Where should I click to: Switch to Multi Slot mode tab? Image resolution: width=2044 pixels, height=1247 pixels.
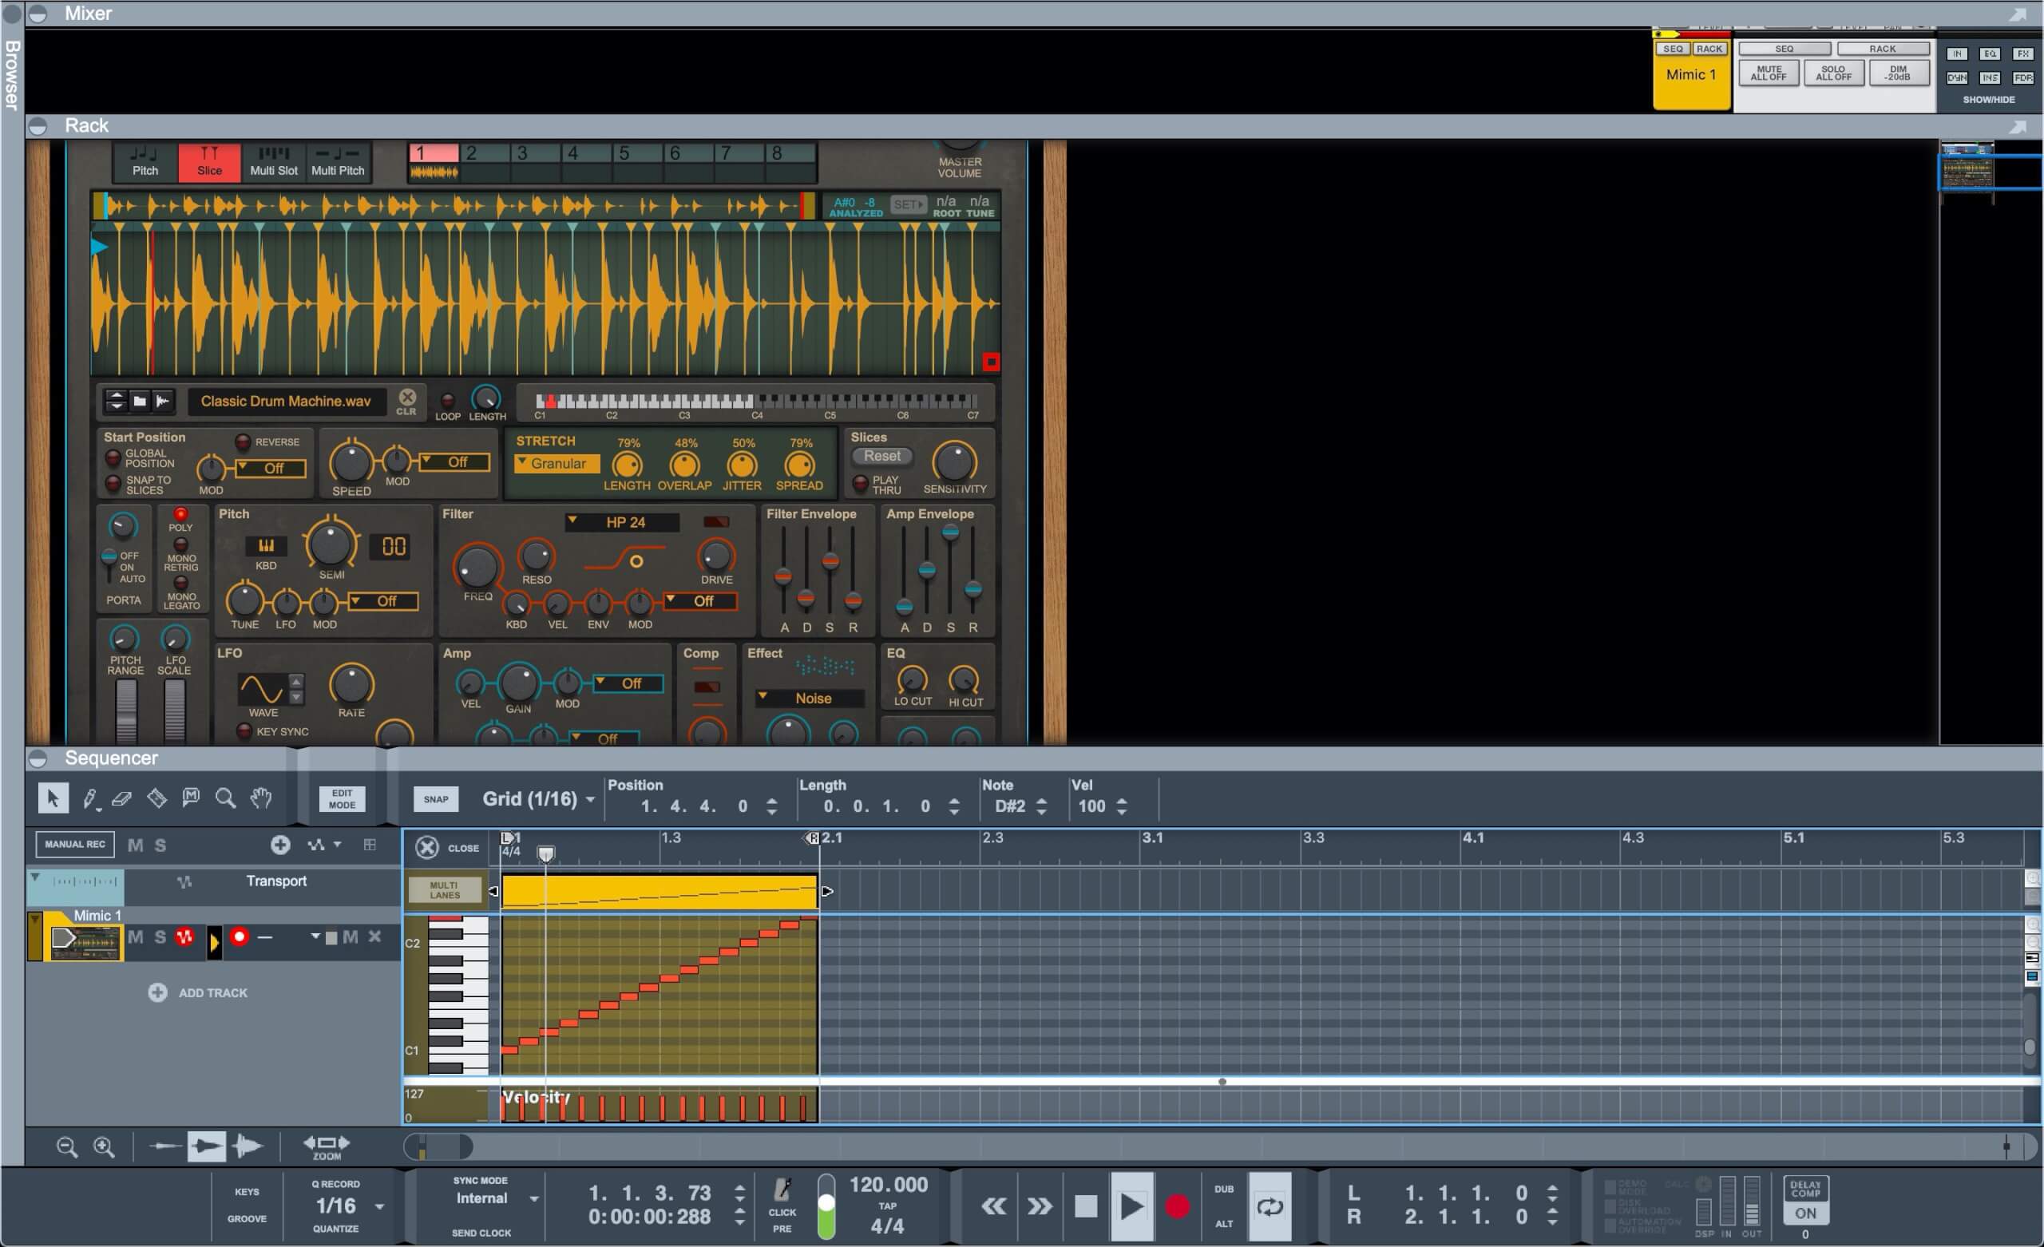(x=274, y=161)
